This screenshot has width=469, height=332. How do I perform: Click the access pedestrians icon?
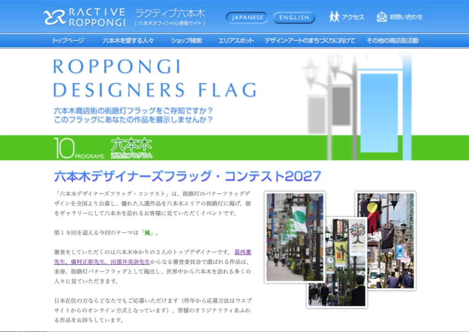pyautogui.click(x=334, y=17)
